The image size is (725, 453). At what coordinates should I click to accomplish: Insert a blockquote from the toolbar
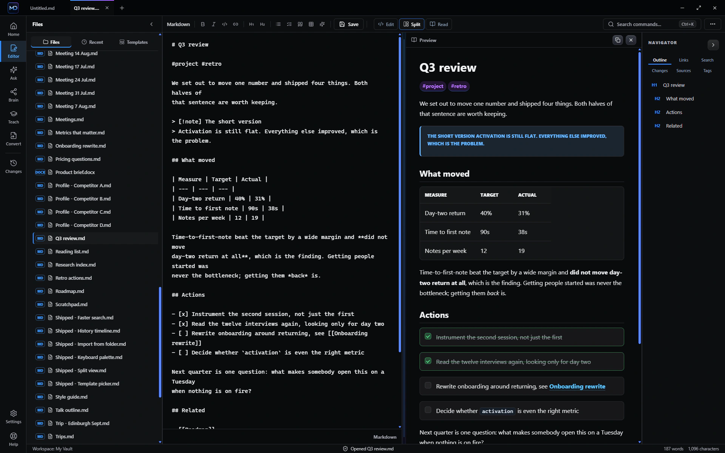pyautogui.click(x=300, y=24)
